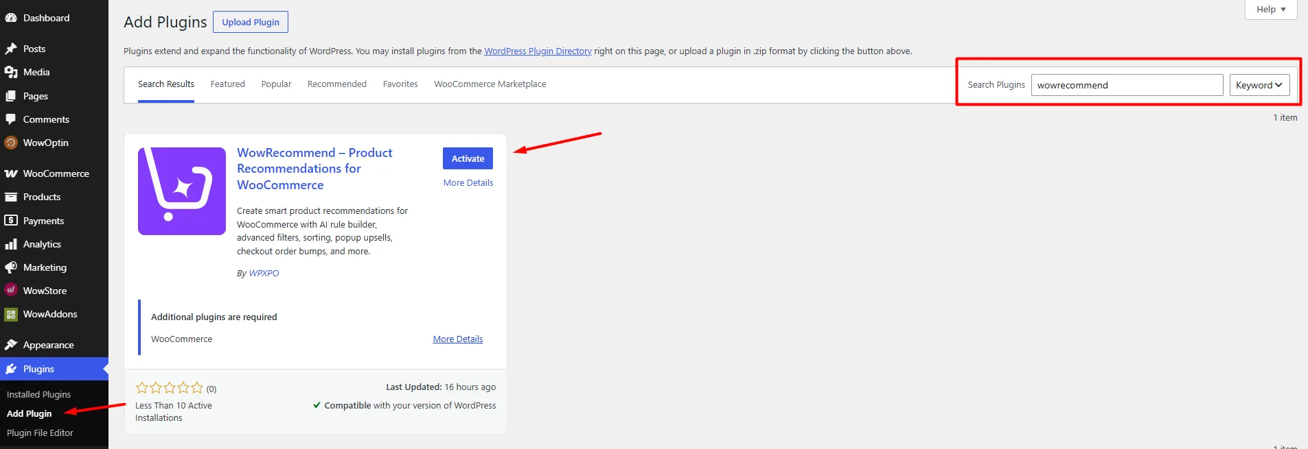Image resolution: width=1308 pixels, height=449 pixels.
Task: Click the WowRecommend purple cart thumbnail
Action: (182, 191)
